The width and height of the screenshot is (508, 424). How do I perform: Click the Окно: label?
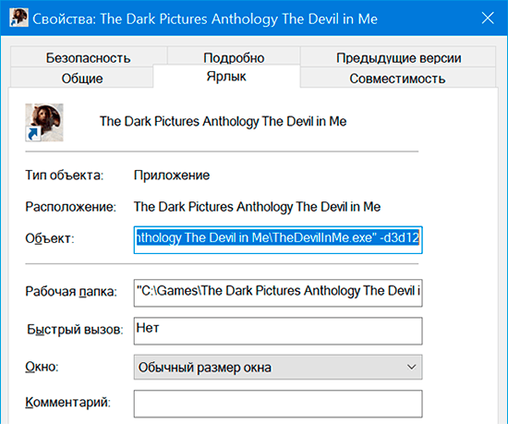(42, 367)
